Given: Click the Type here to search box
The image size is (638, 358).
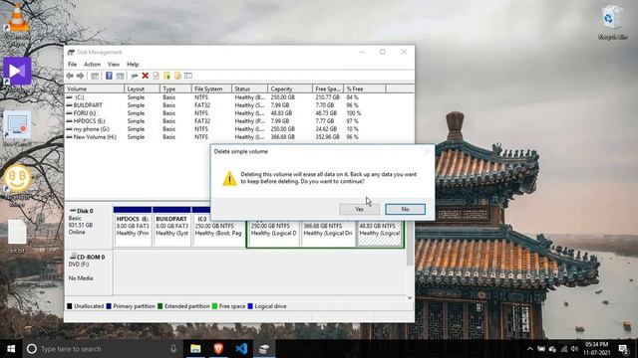Looking at the screenshot, I should pos(102,349).
